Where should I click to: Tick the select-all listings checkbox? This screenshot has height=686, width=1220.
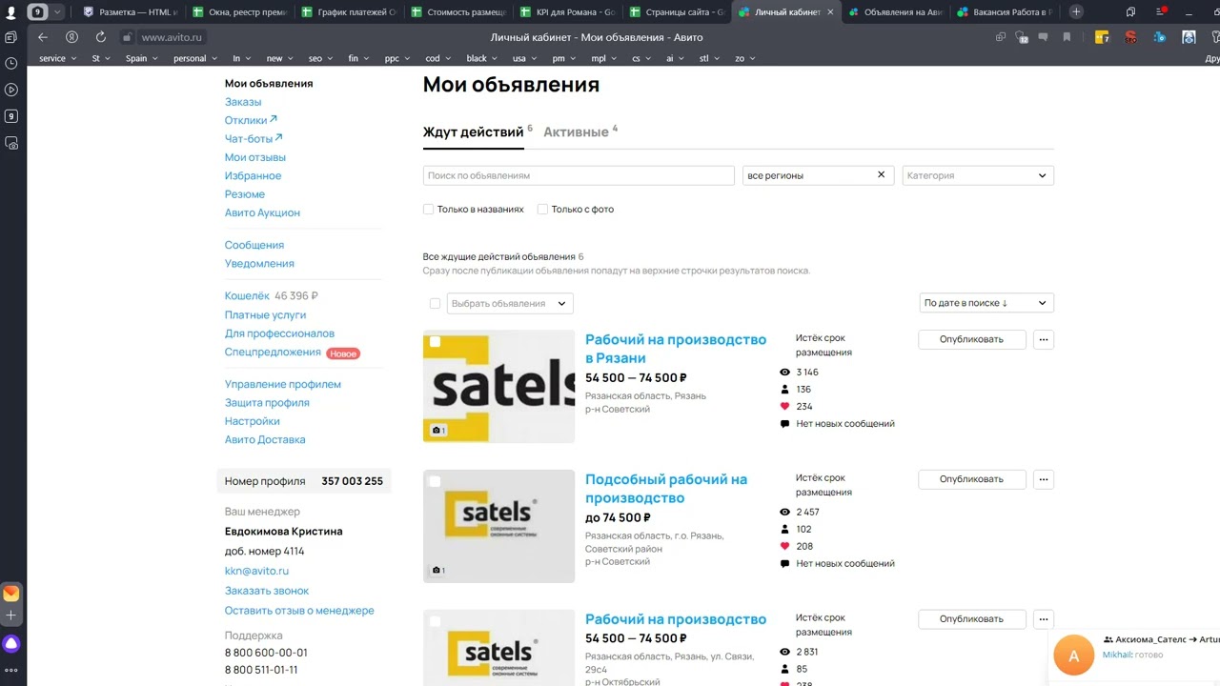(x=435, y=304)
